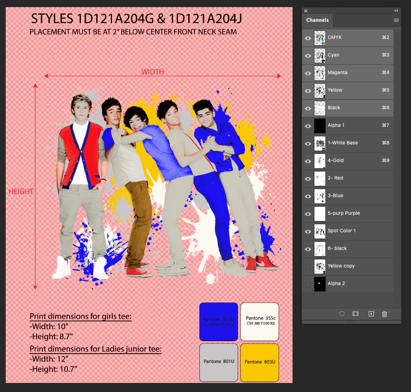The width and height of the screenshot is (411, 392).
Task: Hide the Black channel
Action: (308, 108)
